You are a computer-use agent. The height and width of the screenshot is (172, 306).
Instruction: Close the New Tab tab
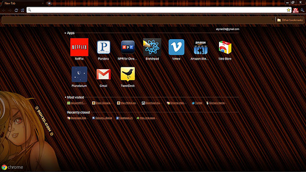click(x=43, y=3)
